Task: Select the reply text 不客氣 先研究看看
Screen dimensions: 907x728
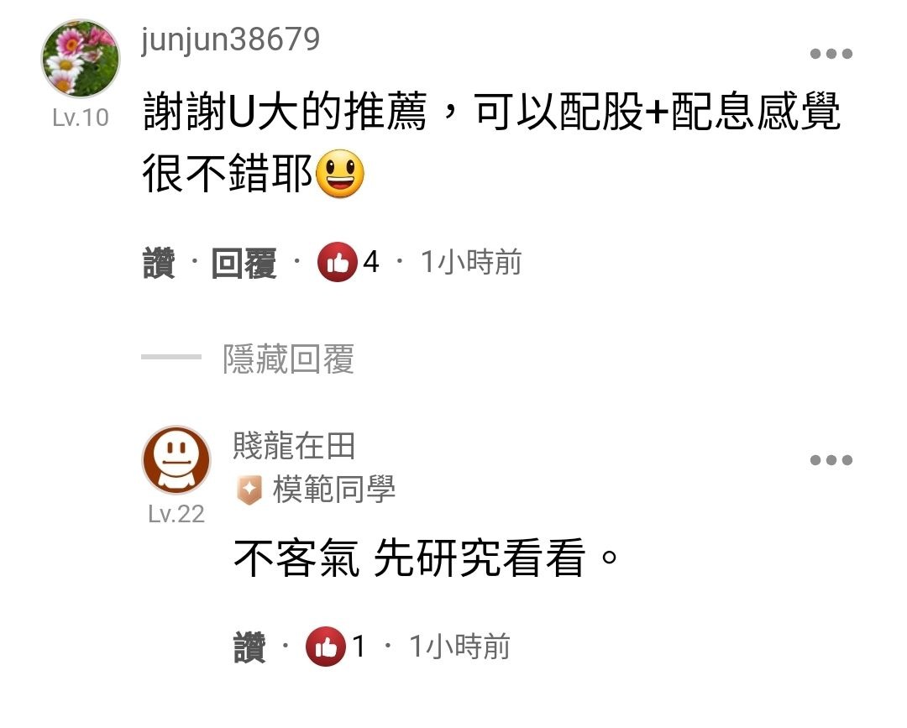Action: pos(410,558)
